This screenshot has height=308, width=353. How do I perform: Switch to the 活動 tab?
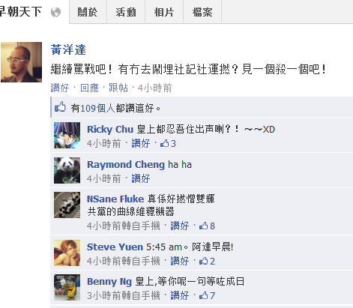126,12
